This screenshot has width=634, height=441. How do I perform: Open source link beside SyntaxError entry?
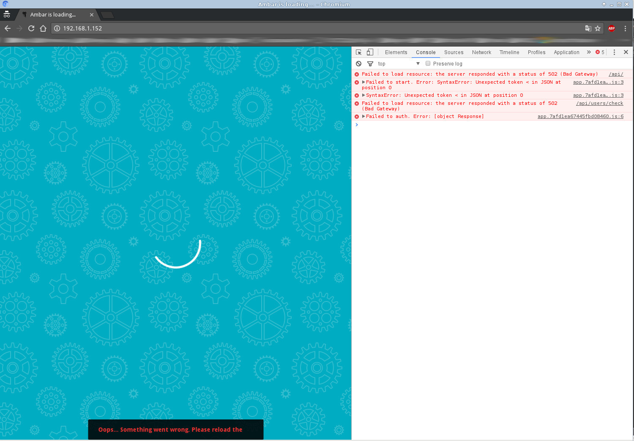point(598,95)
